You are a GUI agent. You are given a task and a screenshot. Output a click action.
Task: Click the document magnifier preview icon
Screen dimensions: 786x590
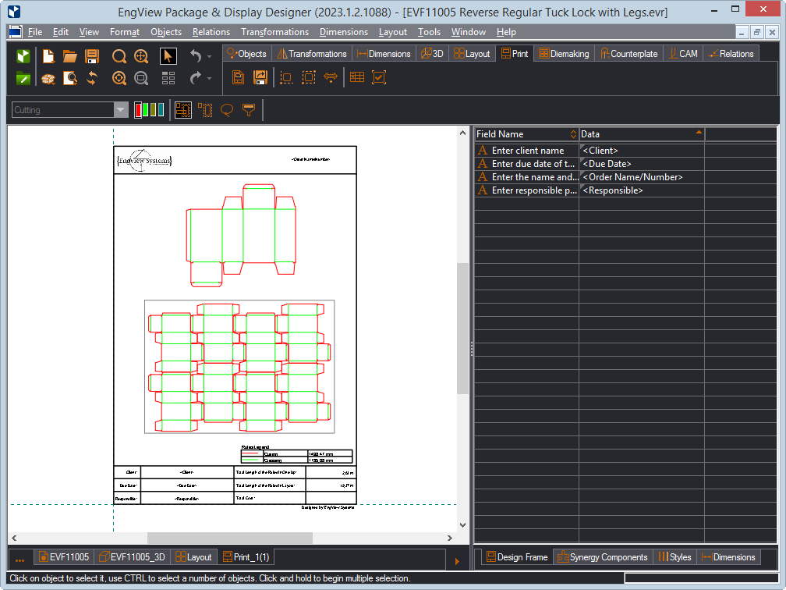(69, 78)
